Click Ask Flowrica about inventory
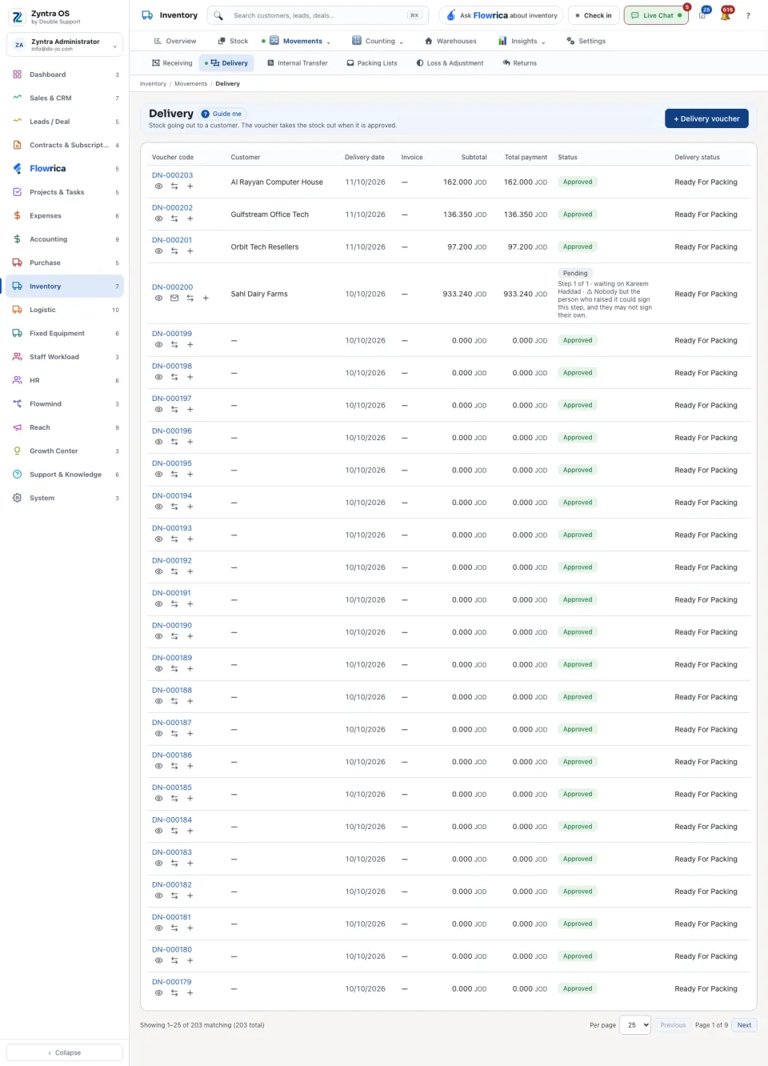768x1066 pixels. click(502, 15)
